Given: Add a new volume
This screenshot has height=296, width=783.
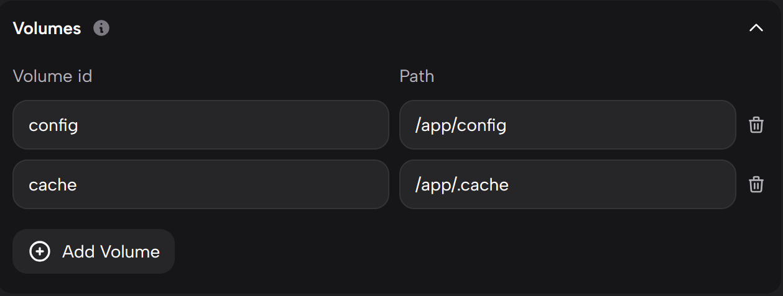Looking at the screenshot, I should pos(93,251).
